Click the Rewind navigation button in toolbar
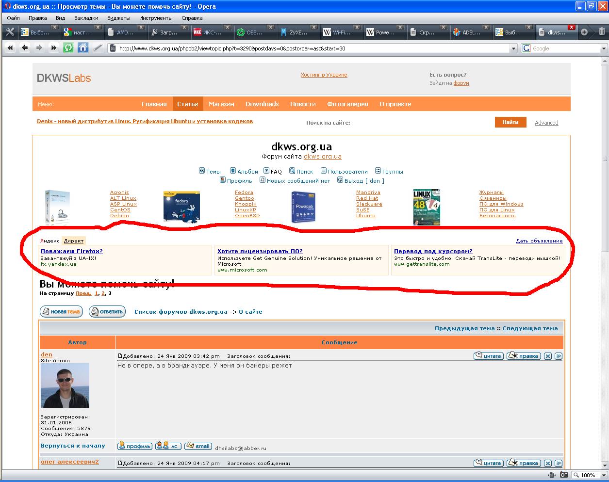The image size is (609, 482). point(10,48)
